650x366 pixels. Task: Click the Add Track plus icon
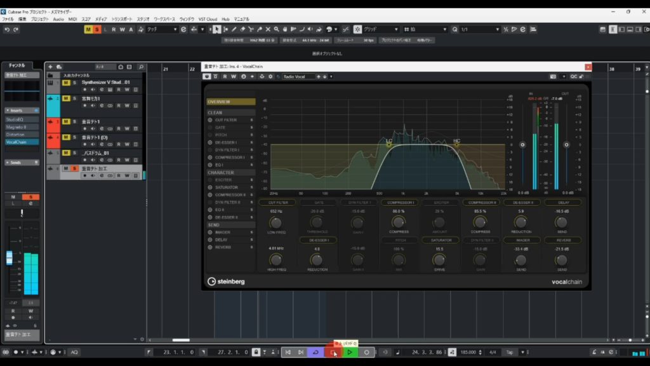(50, 67)
